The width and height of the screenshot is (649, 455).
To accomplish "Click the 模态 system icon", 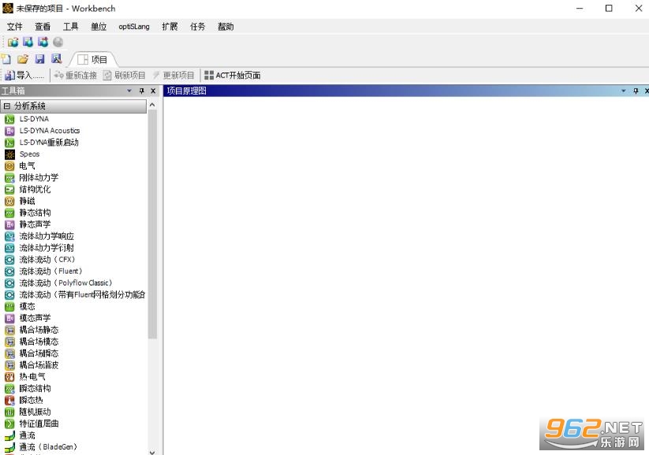I will 9,307.
